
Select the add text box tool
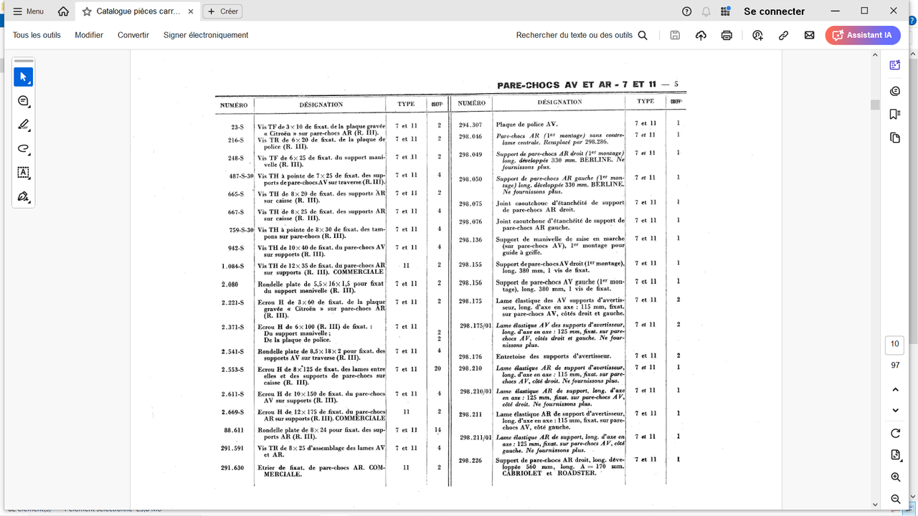[24, 173]
